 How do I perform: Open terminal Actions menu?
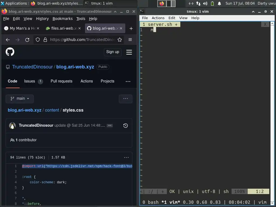click(x=158, y=18)
